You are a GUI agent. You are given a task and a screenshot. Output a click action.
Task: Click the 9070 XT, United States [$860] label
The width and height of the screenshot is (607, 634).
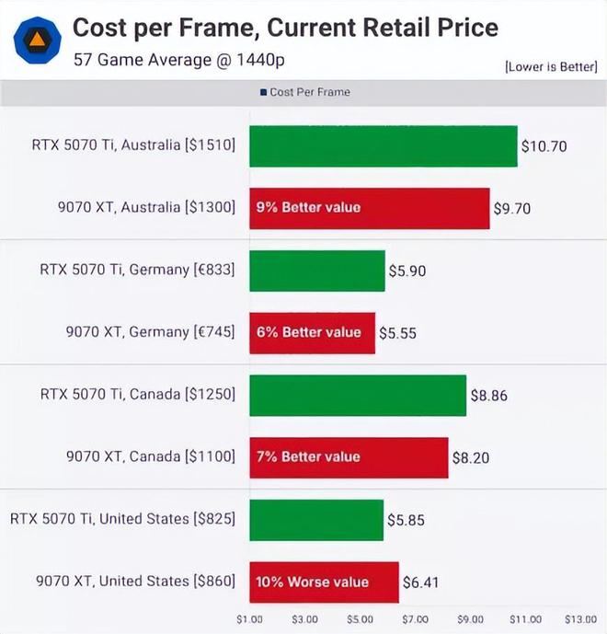pos(135,581)
